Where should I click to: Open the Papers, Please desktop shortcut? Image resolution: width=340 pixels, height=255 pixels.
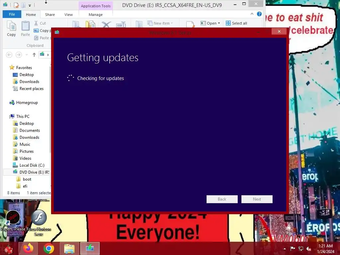click(x=13, y=220)
